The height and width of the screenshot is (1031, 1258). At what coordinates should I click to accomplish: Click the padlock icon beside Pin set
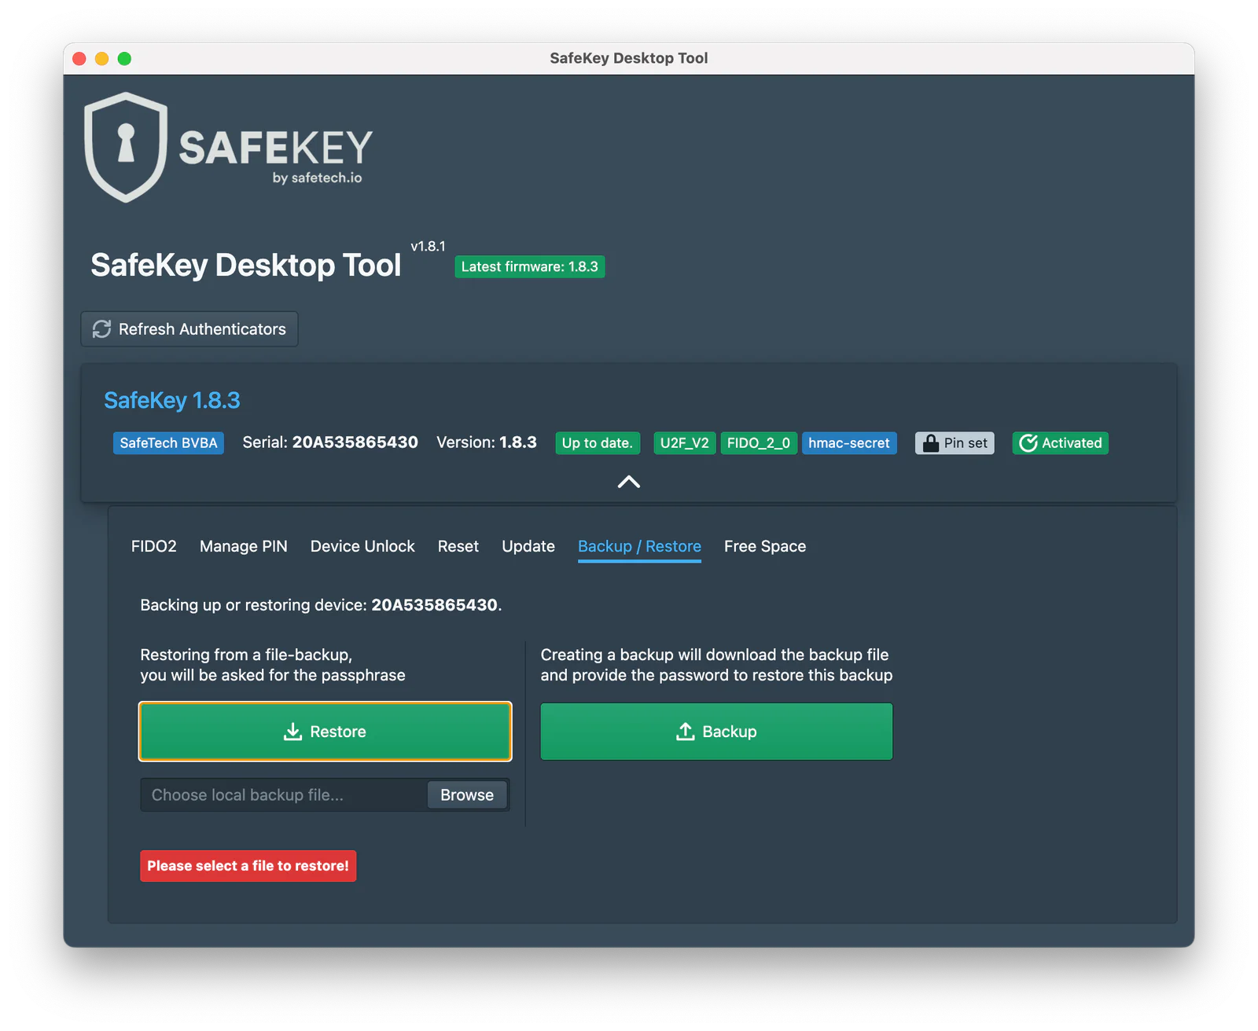931,443
